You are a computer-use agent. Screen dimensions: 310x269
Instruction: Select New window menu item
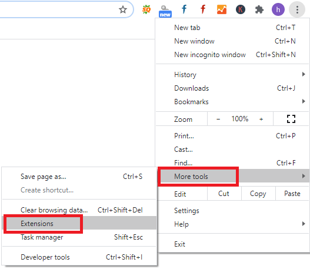[232, 41]
